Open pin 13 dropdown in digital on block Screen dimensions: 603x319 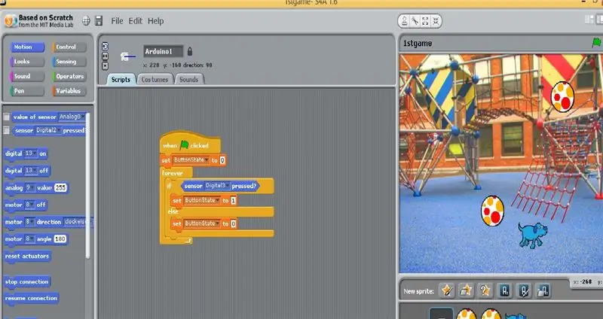tap(31, 153)
